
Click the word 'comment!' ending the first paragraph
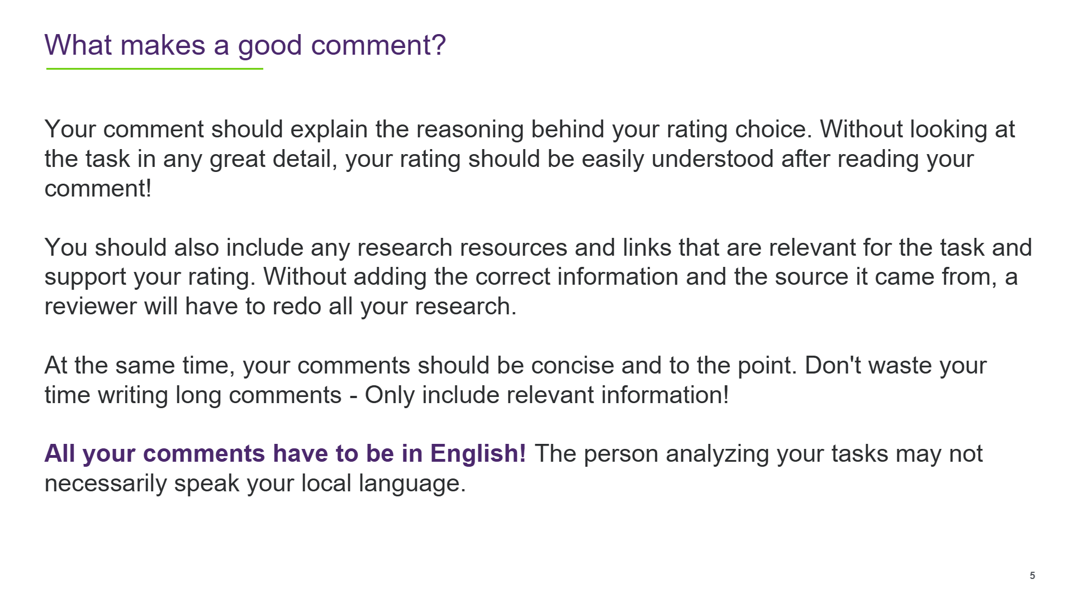tap(98, 189)
